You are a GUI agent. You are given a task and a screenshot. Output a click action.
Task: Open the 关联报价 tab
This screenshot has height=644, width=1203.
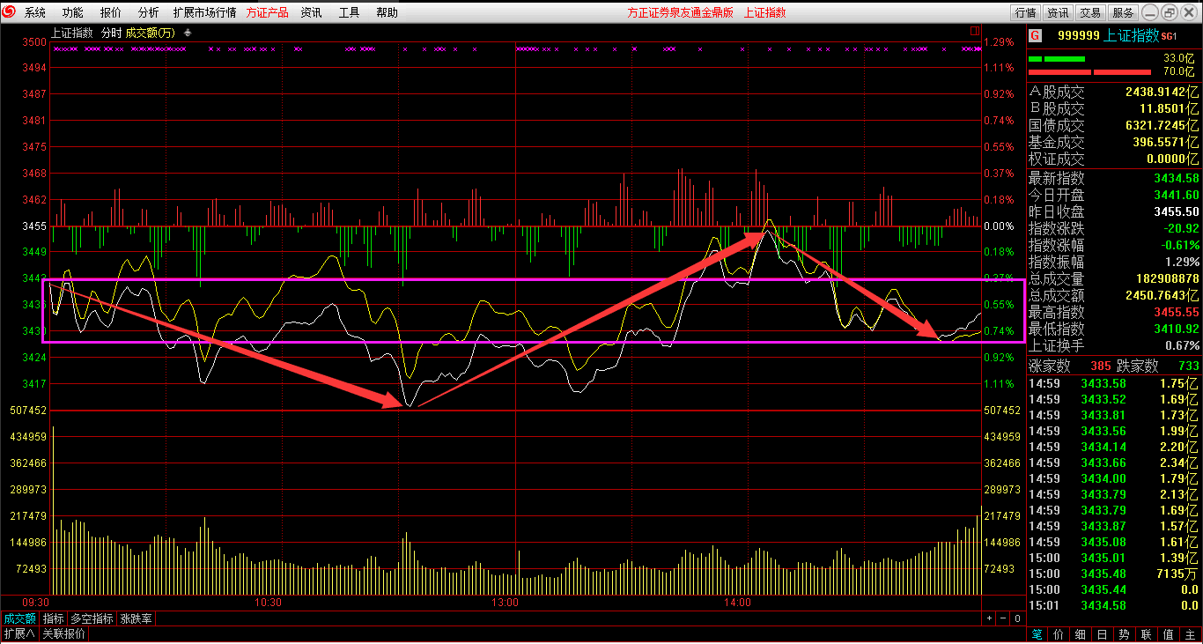[x=64, y=633]
